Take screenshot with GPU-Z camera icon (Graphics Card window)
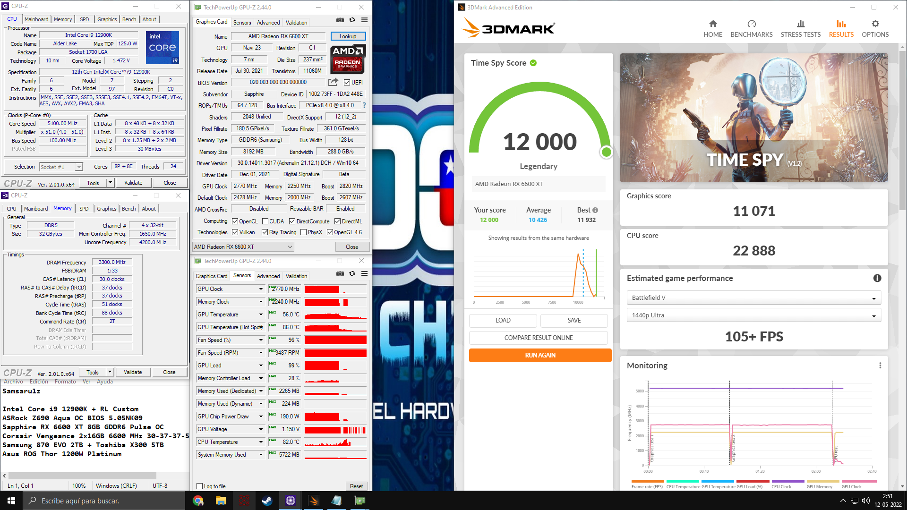Screen dimensions: 907x510 340,20
